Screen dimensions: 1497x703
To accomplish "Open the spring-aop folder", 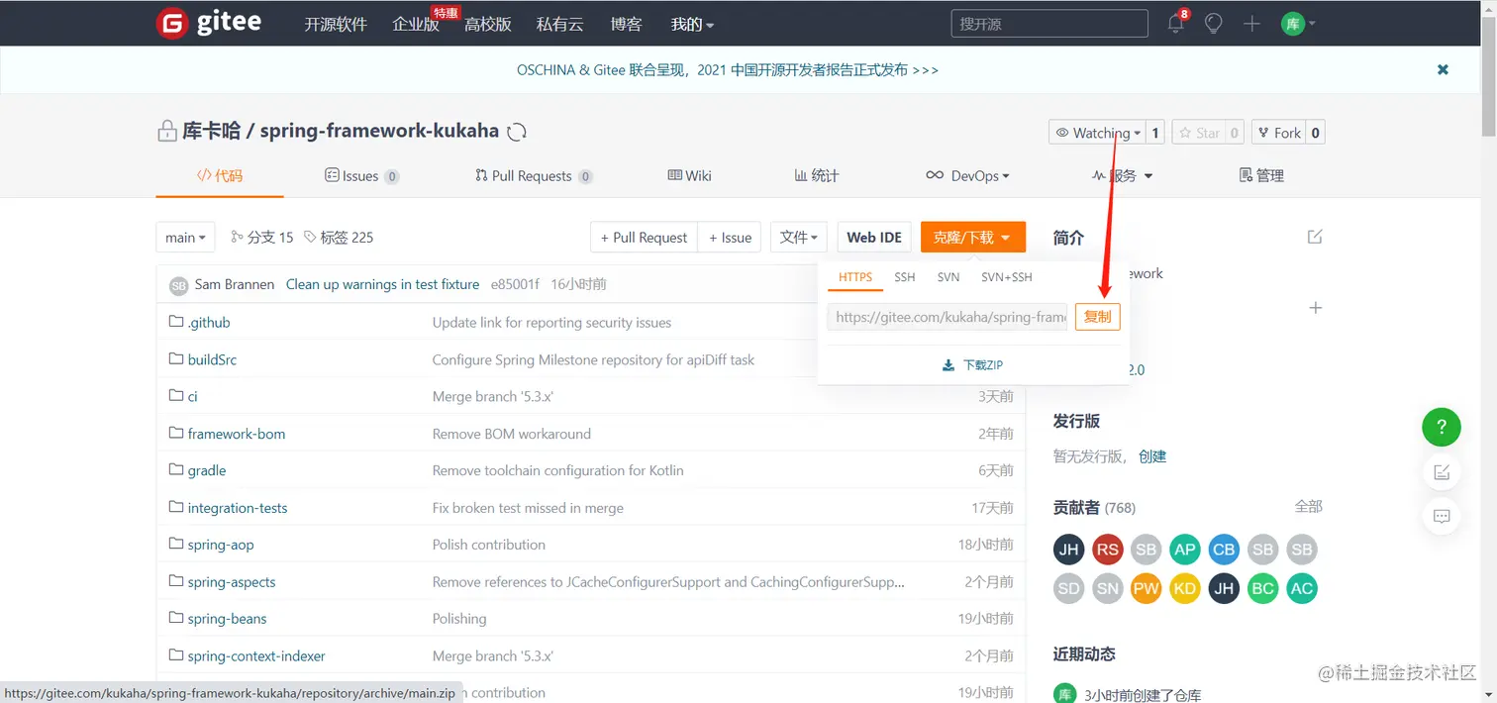I will [x=221, y=545].
